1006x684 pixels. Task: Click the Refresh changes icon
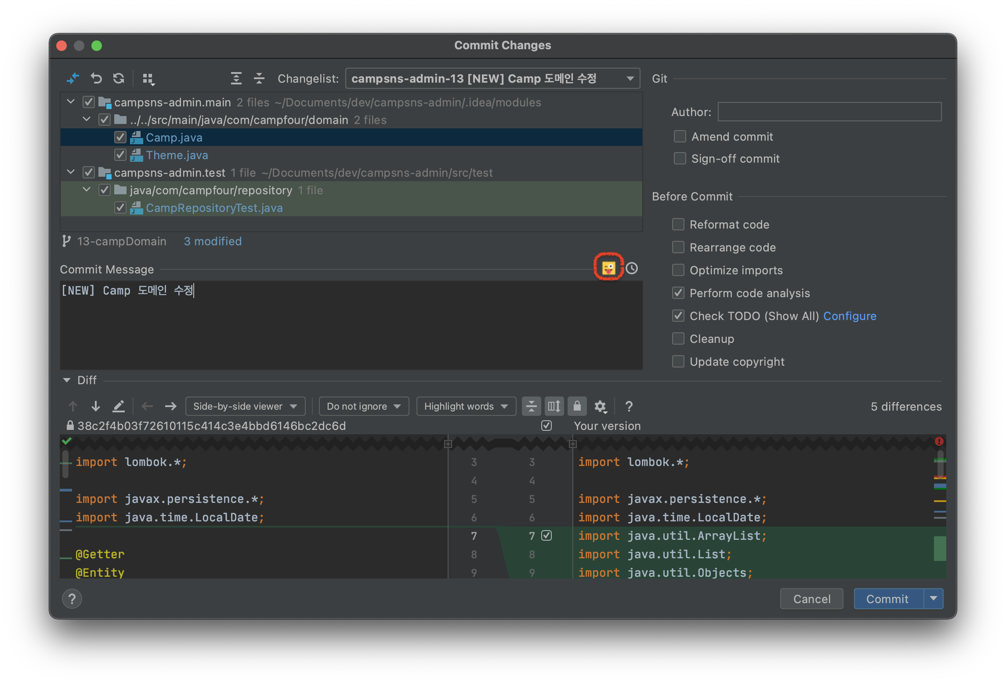pos(119,79)
